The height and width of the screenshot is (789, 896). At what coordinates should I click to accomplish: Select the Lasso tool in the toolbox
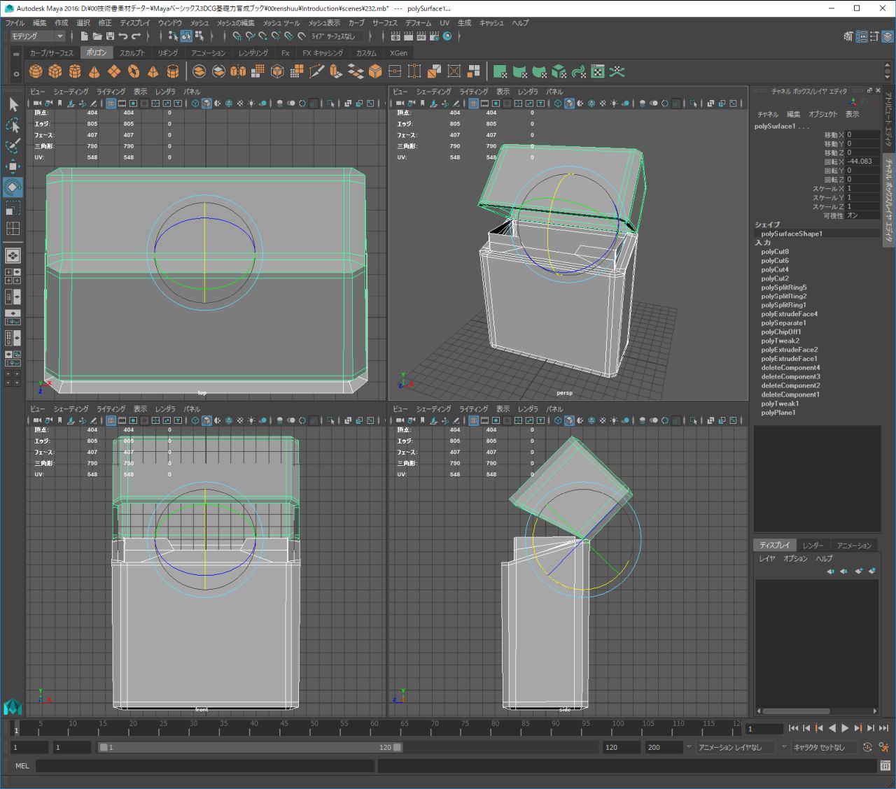pyautogui.click(x=13, y=125)
